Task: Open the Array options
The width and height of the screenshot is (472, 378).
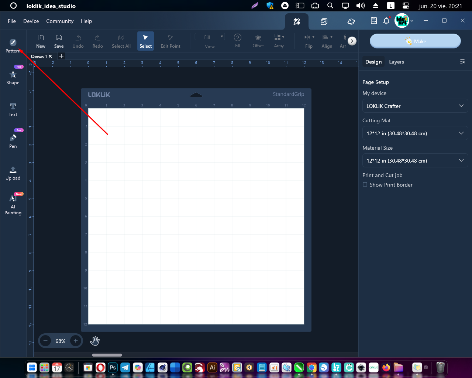Action: (x=279, y=41)
